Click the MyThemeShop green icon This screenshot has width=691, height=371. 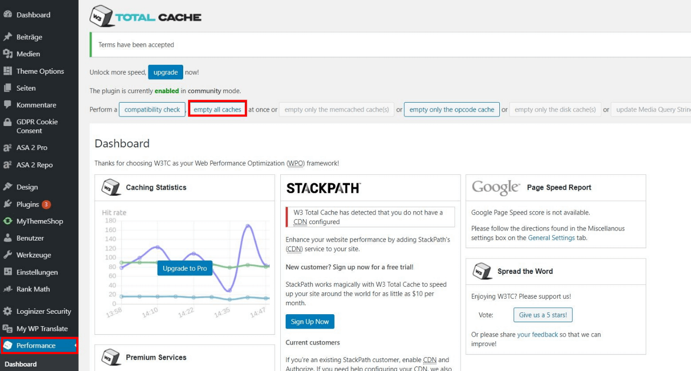[7, 221]
